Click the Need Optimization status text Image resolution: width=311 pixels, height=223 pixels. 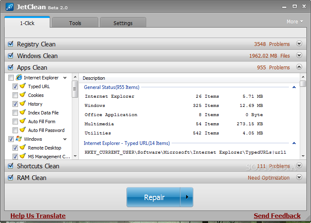point(268,177)
